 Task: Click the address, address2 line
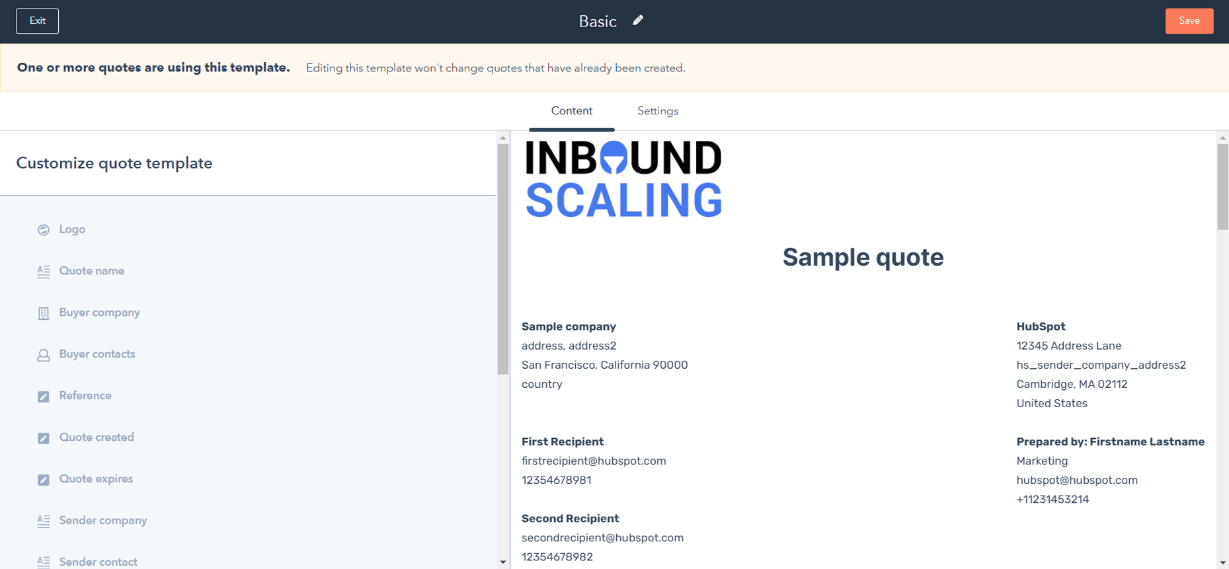pyautogui.click(x=569, y=346)
